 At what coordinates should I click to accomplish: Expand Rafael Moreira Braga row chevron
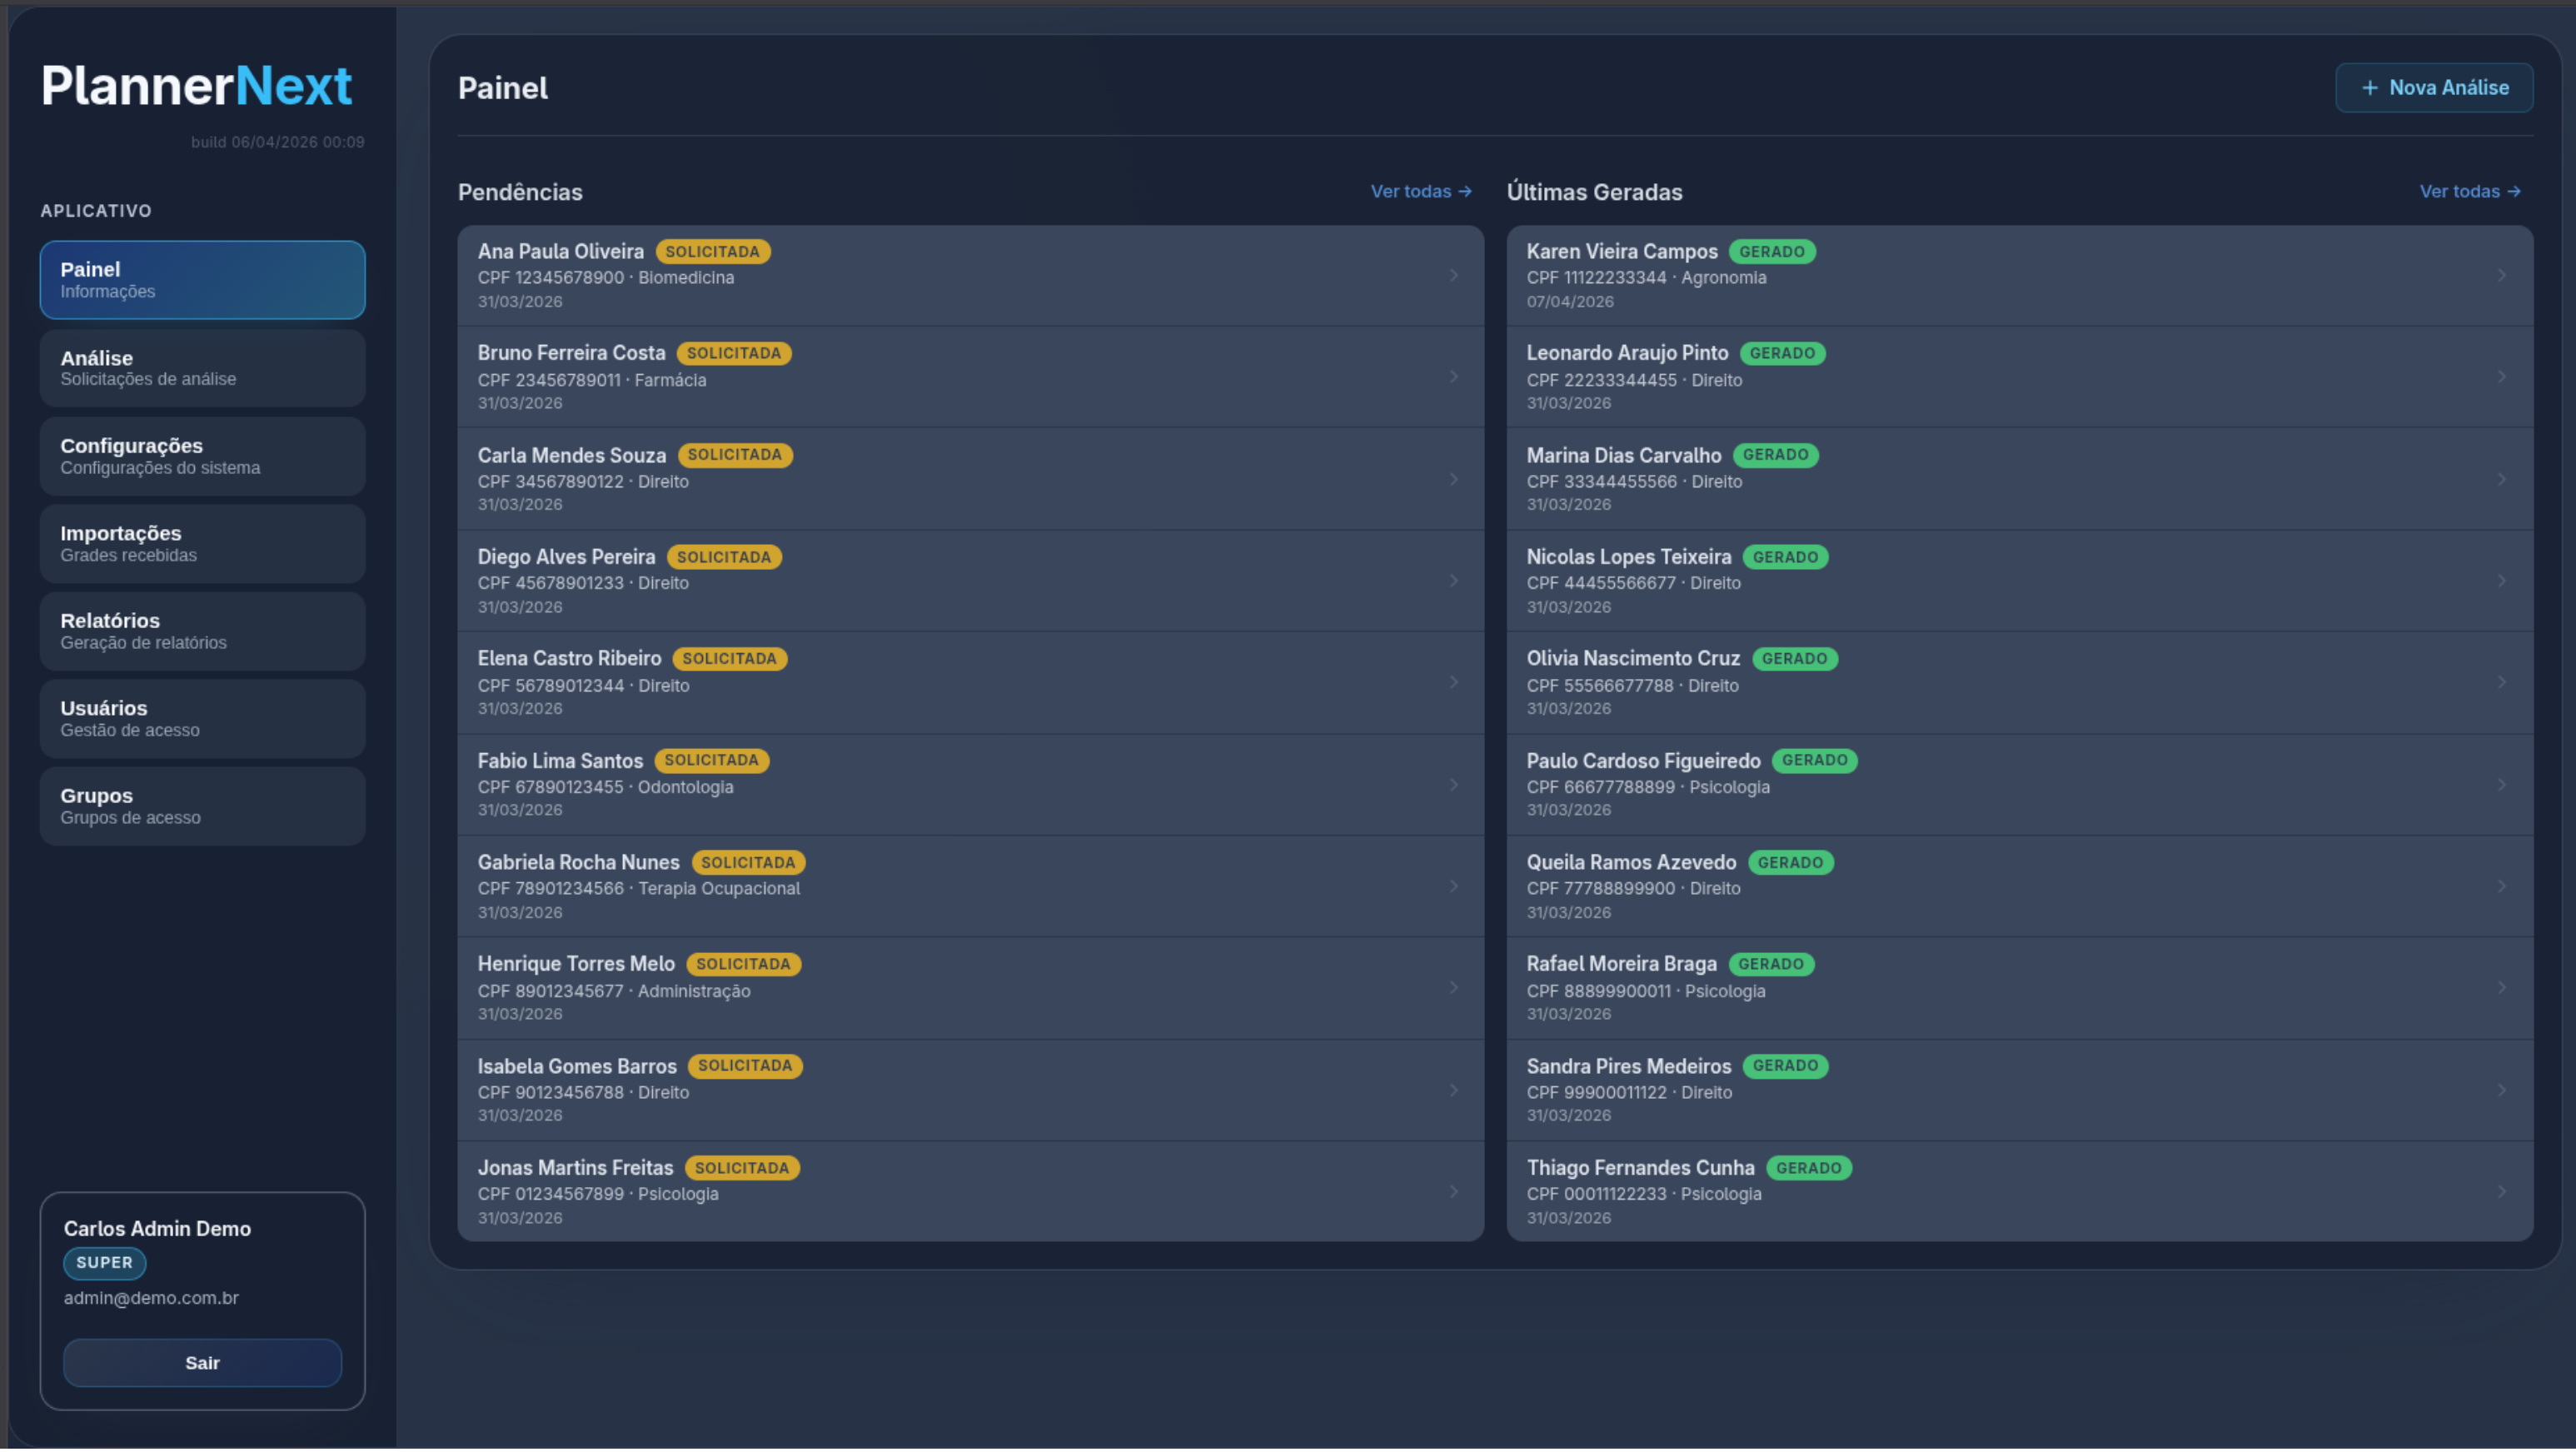click(x=2502, y=988)
